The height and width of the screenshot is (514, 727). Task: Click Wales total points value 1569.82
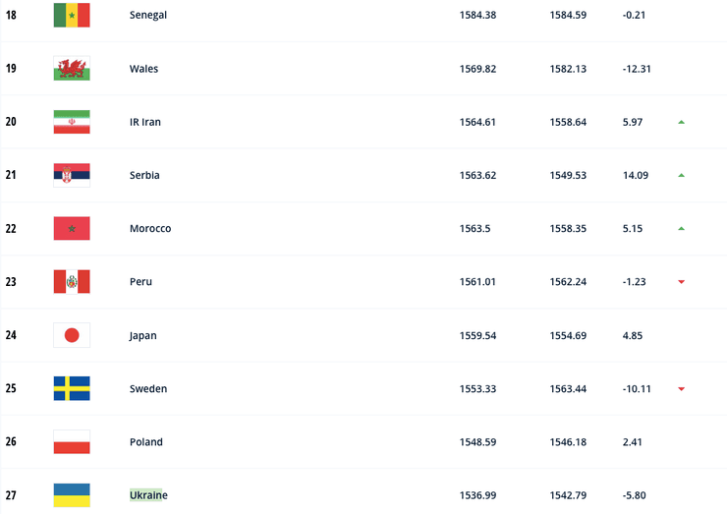(x=477, y=69)
